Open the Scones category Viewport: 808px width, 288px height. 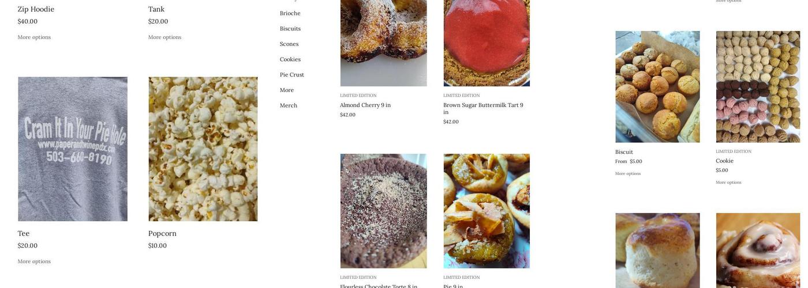(x=289, y=44)
